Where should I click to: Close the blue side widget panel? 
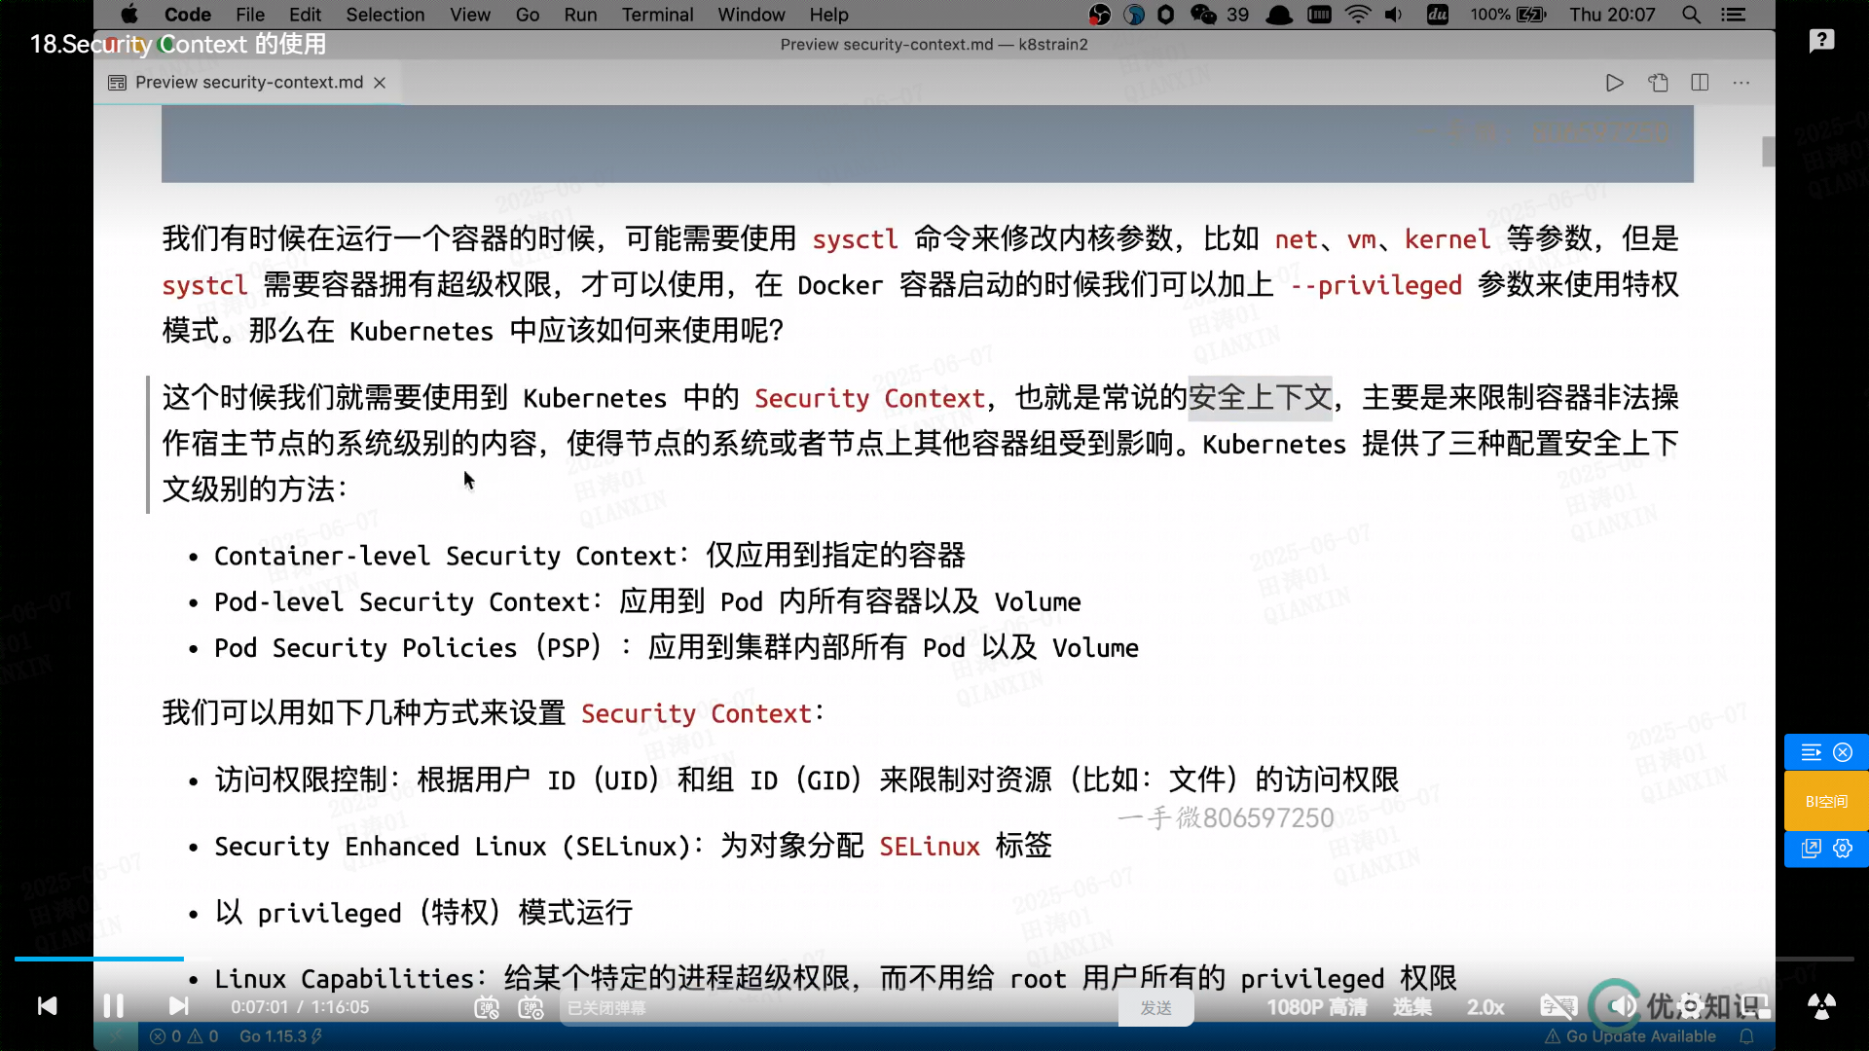(x=1843, y=752)
